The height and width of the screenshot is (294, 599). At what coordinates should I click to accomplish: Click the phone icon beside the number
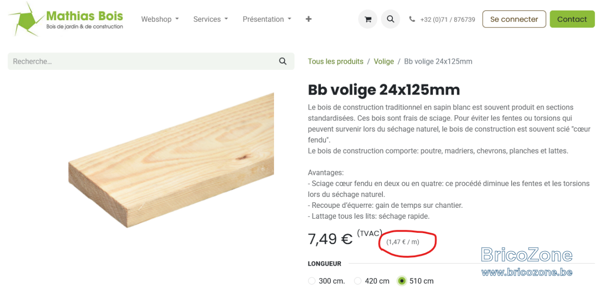(412, 19)
